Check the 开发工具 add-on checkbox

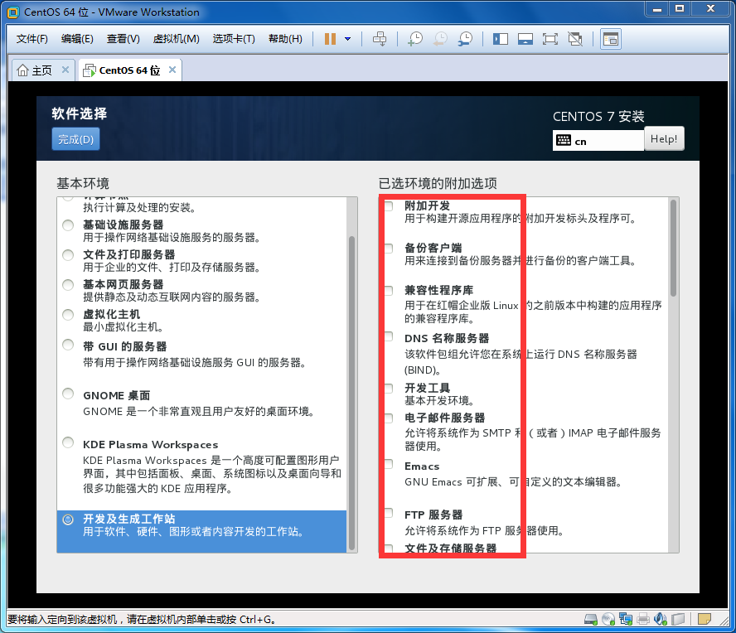pyautogui.click(x=388, y=388)
